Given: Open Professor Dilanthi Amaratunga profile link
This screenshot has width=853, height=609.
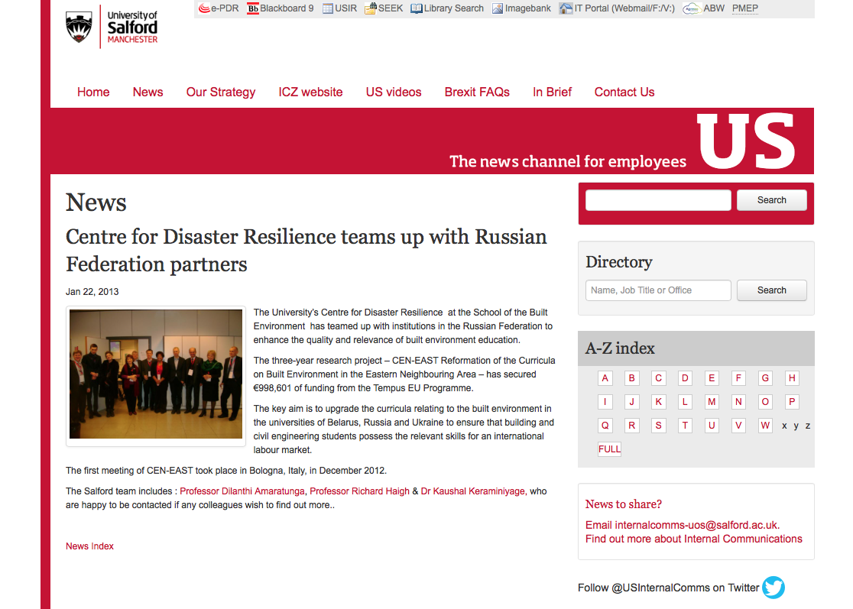Looking at the screenshot, I should [242, 491].
